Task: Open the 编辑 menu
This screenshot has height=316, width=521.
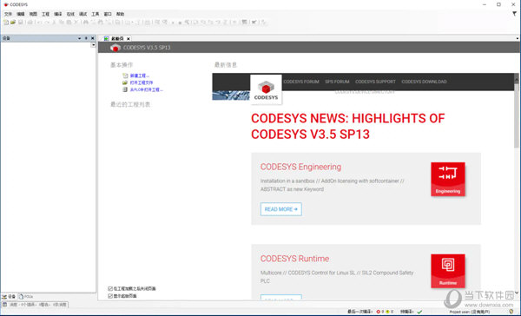Action: [21, 14]
